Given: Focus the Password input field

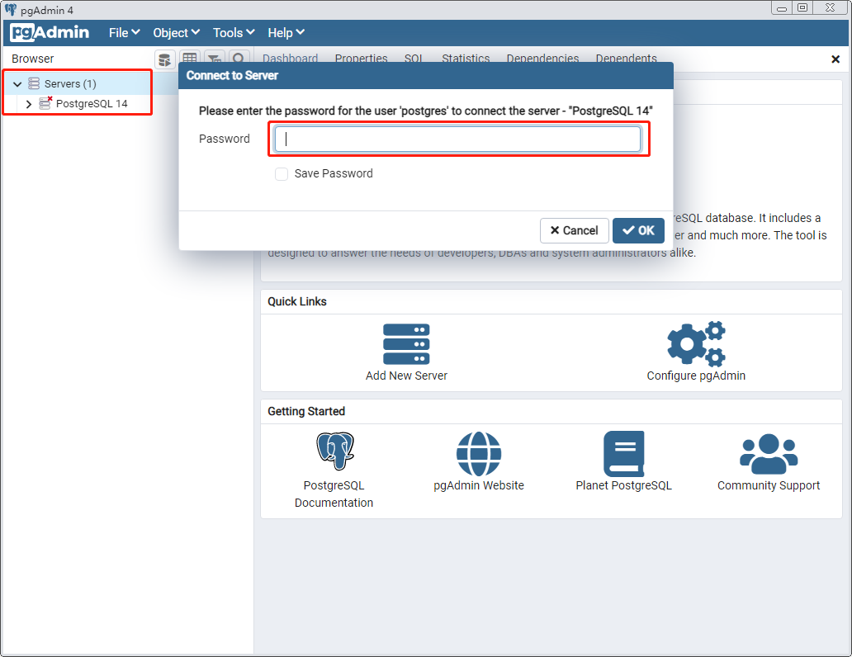Looking at the screenshot, I should tap(458, 139).
